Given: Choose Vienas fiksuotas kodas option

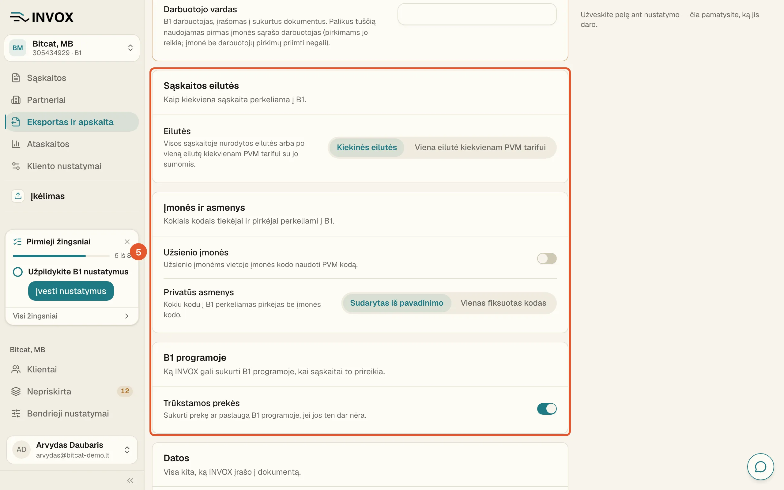Looking at the screenshot, I should click(503, 303).
